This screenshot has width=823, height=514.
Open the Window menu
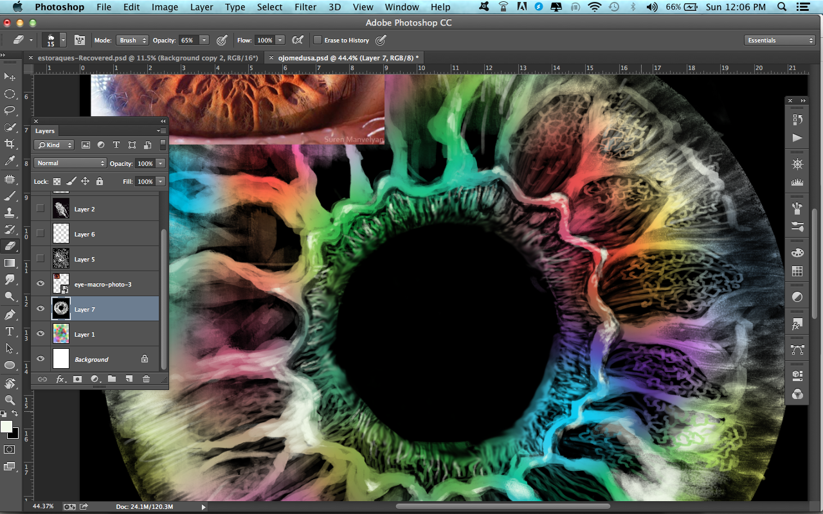coord(401,7)
